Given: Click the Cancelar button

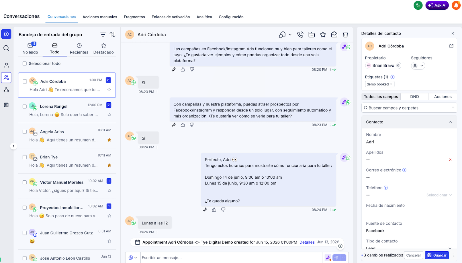Looking at the screenshot, I should (414, 255).
